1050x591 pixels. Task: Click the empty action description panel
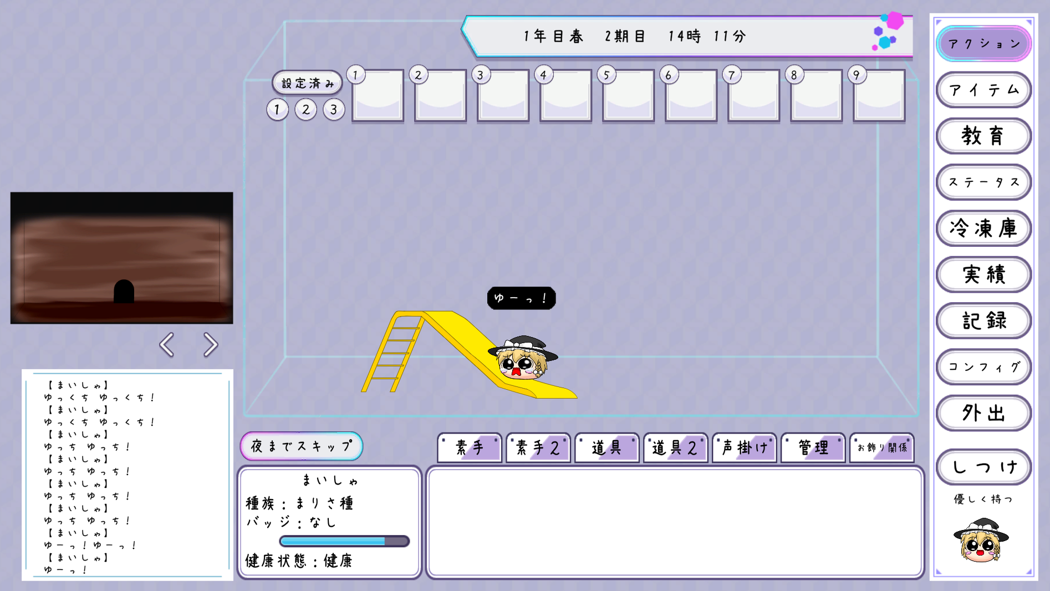[675, 523]
